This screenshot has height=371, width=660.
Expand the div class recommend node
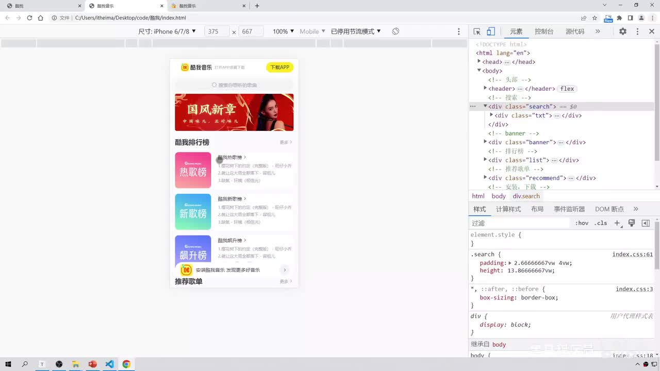[485, 178]
